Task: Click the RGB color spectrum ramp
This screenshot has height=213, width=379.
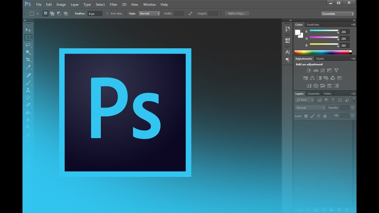Action: 323,52
